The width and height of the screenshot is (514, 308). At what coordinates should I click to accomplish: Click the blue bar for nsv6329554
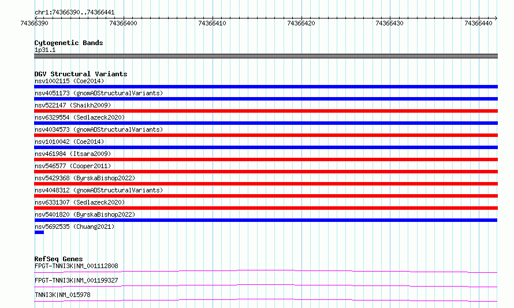tap(266, 123)
